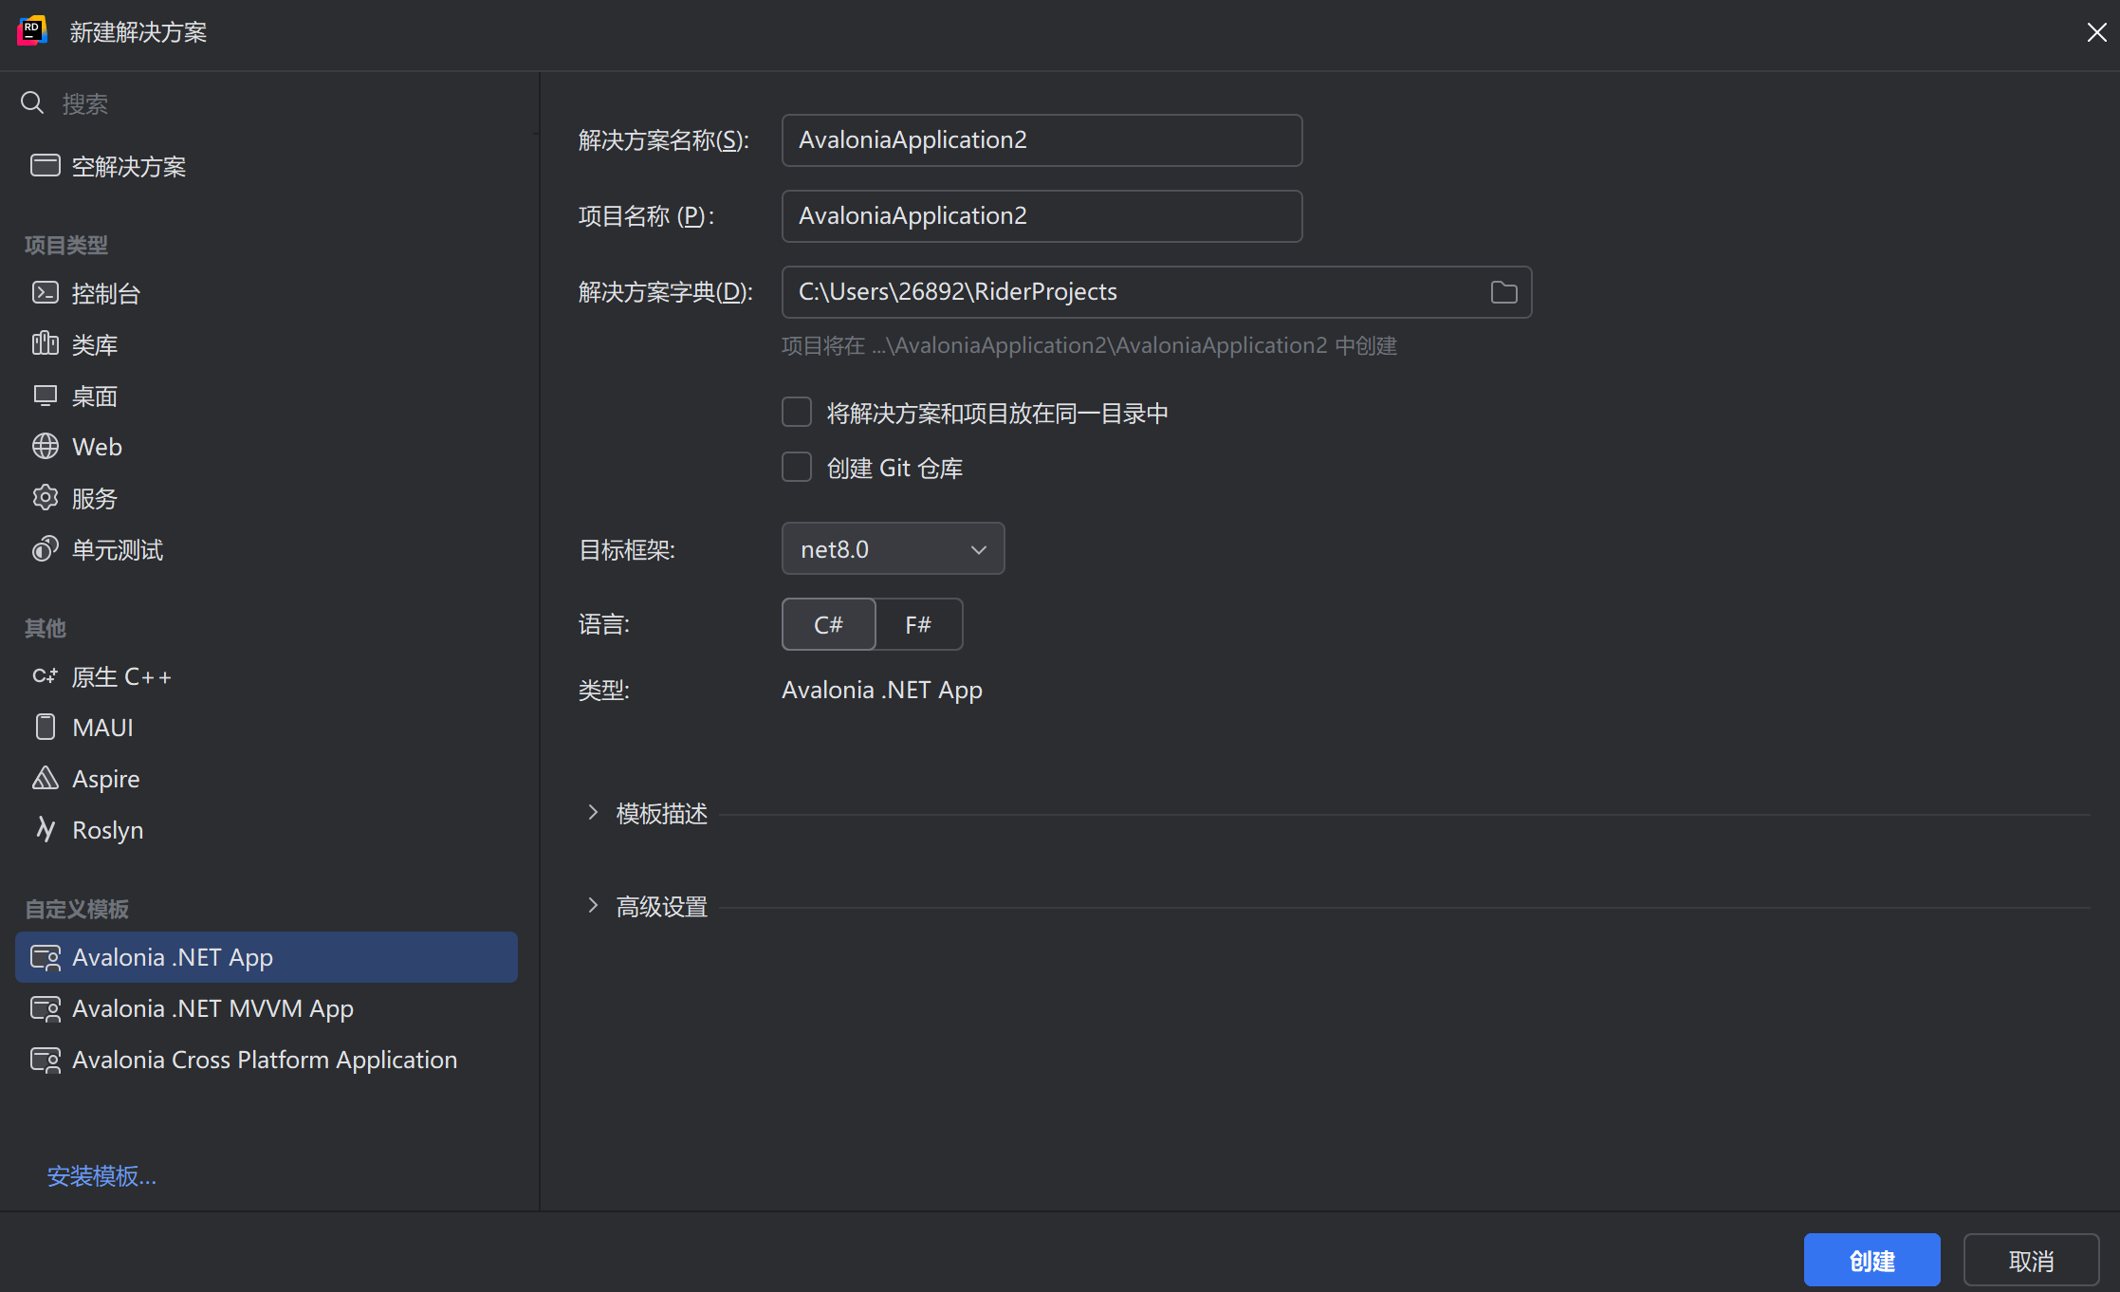Click the Aspire triangle icon
Screen dimensions: 2120x1292
[x=45, y=779]
